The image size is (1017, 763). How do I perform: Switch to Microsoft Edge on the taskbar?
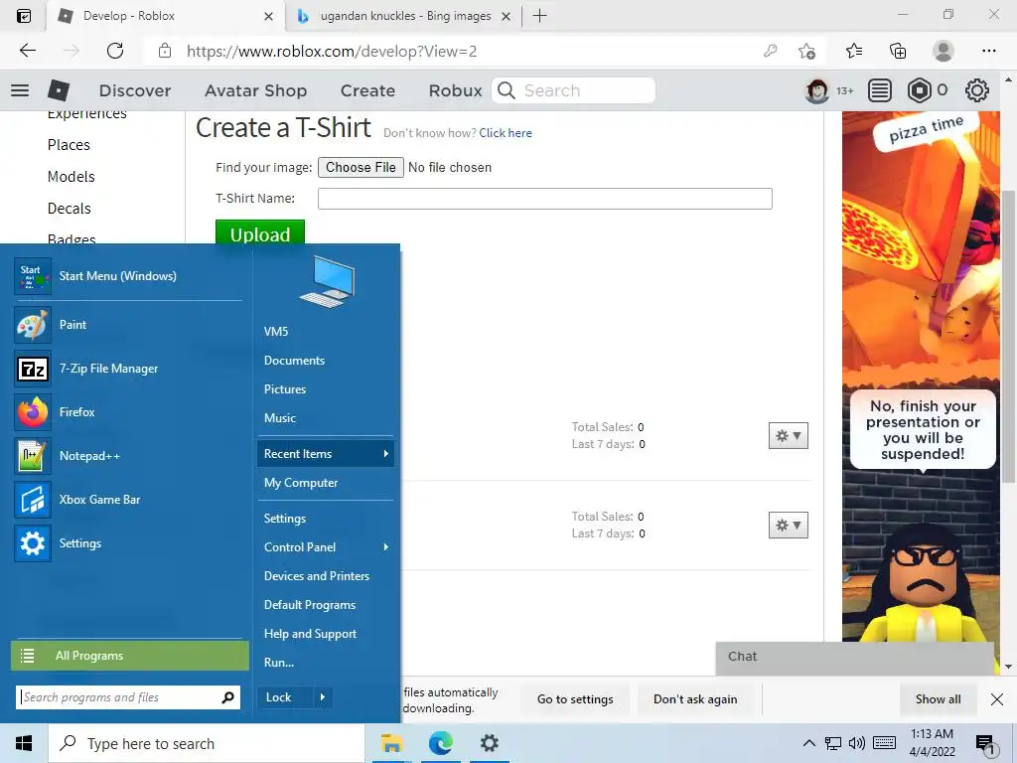(x=440, y=743)
